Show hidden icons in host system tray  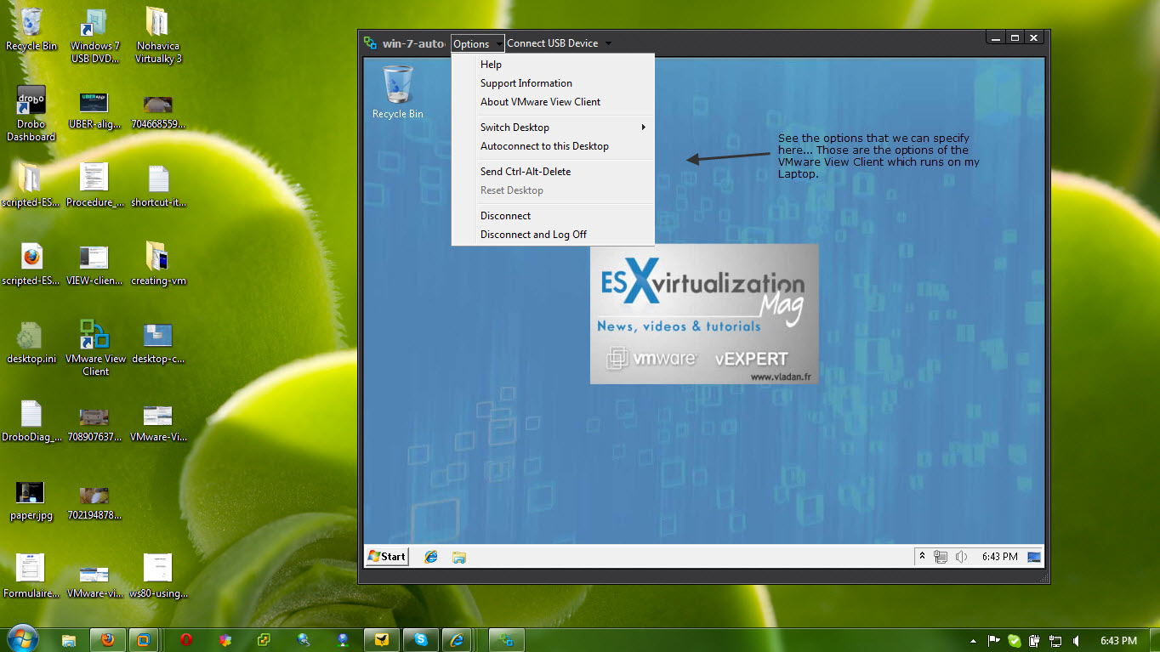(973, 641)
